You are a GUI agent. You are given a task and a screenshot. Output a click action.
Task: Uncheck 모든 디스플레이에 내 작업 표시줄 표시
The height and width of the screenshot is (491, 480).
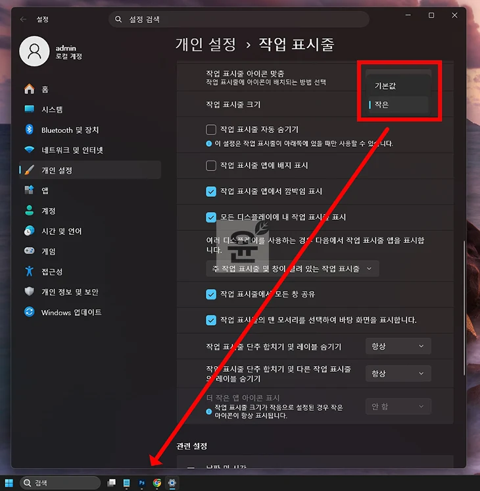(x=211, y=217)
